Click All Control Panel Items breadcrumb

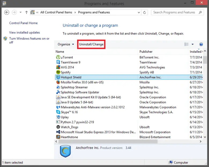pos(56,12)
